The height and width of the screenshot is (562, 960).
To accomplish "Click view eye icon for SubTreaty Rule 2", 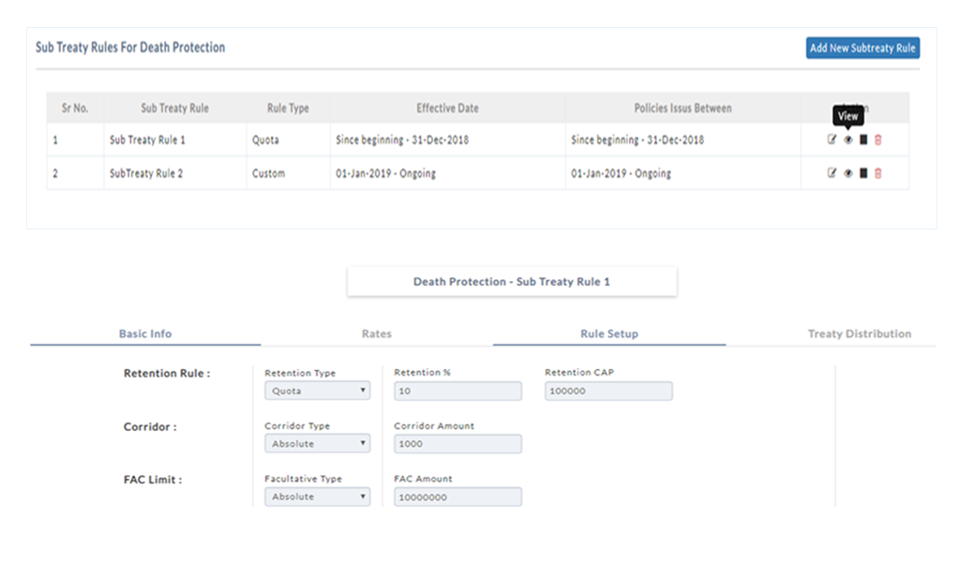I will click(x=847, y=173).
